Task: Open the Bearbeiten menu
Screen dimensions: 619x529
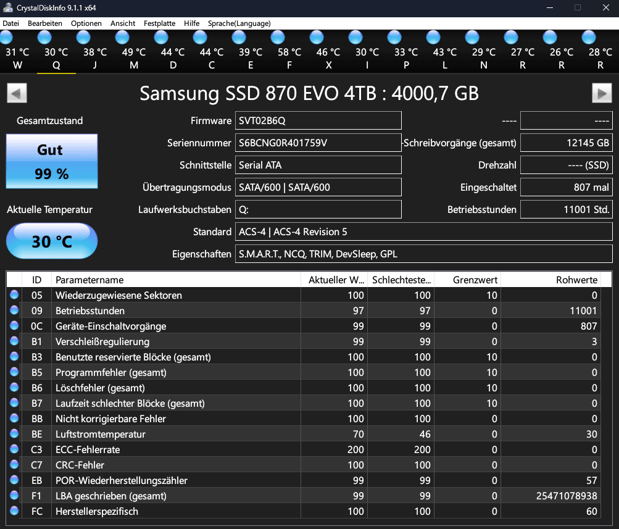Action: coord(45,23)
